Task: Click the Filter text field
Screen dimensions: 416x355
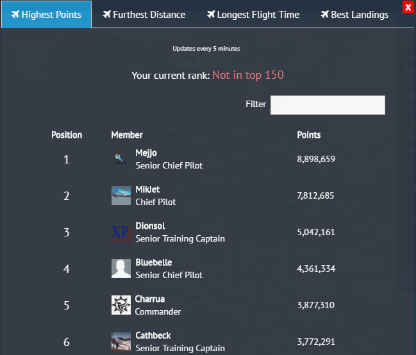Action: (328, 104)
